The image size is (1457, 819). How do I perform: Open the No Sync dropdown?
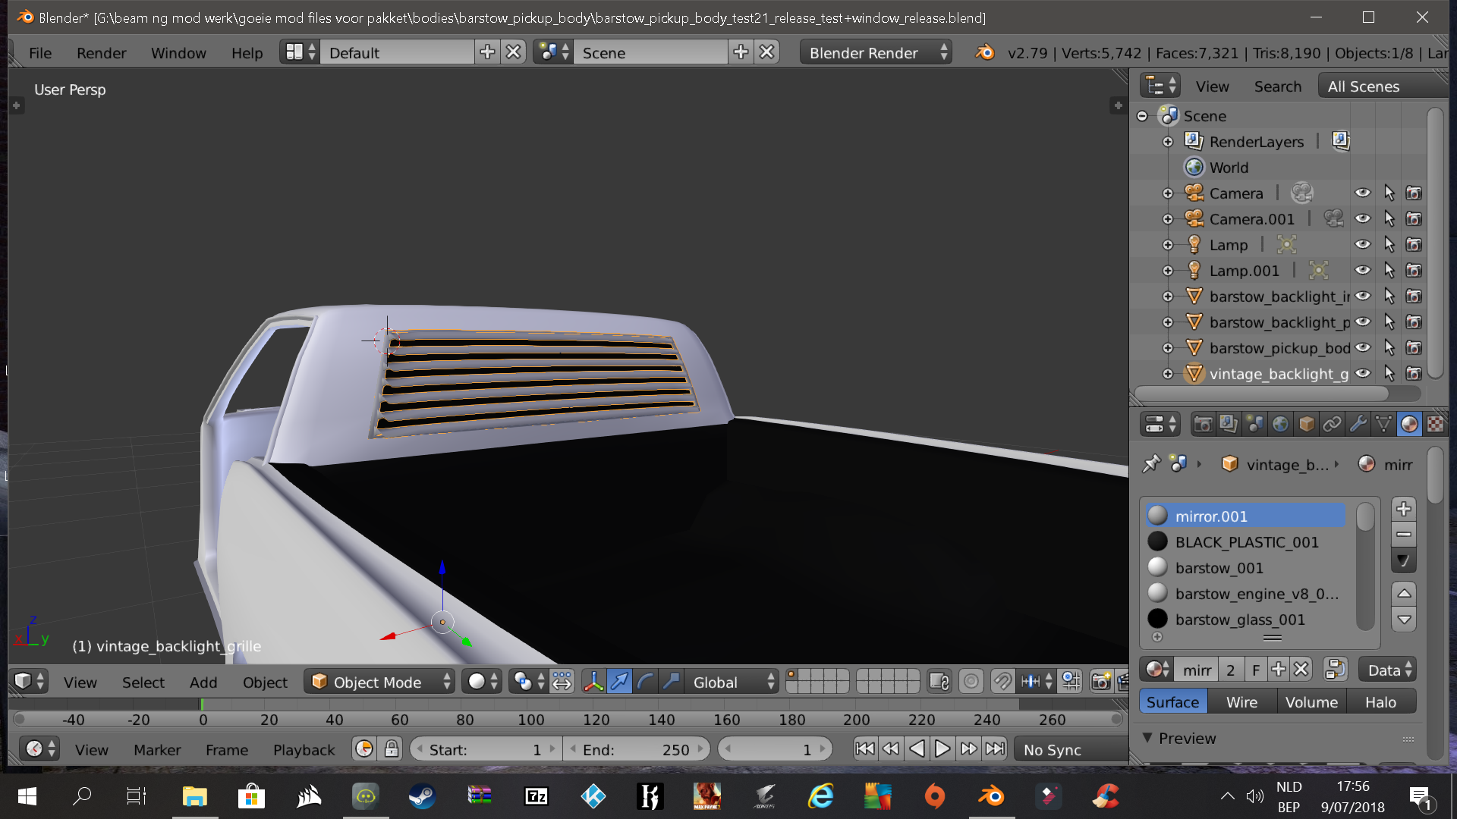[x=1072, y=749]
